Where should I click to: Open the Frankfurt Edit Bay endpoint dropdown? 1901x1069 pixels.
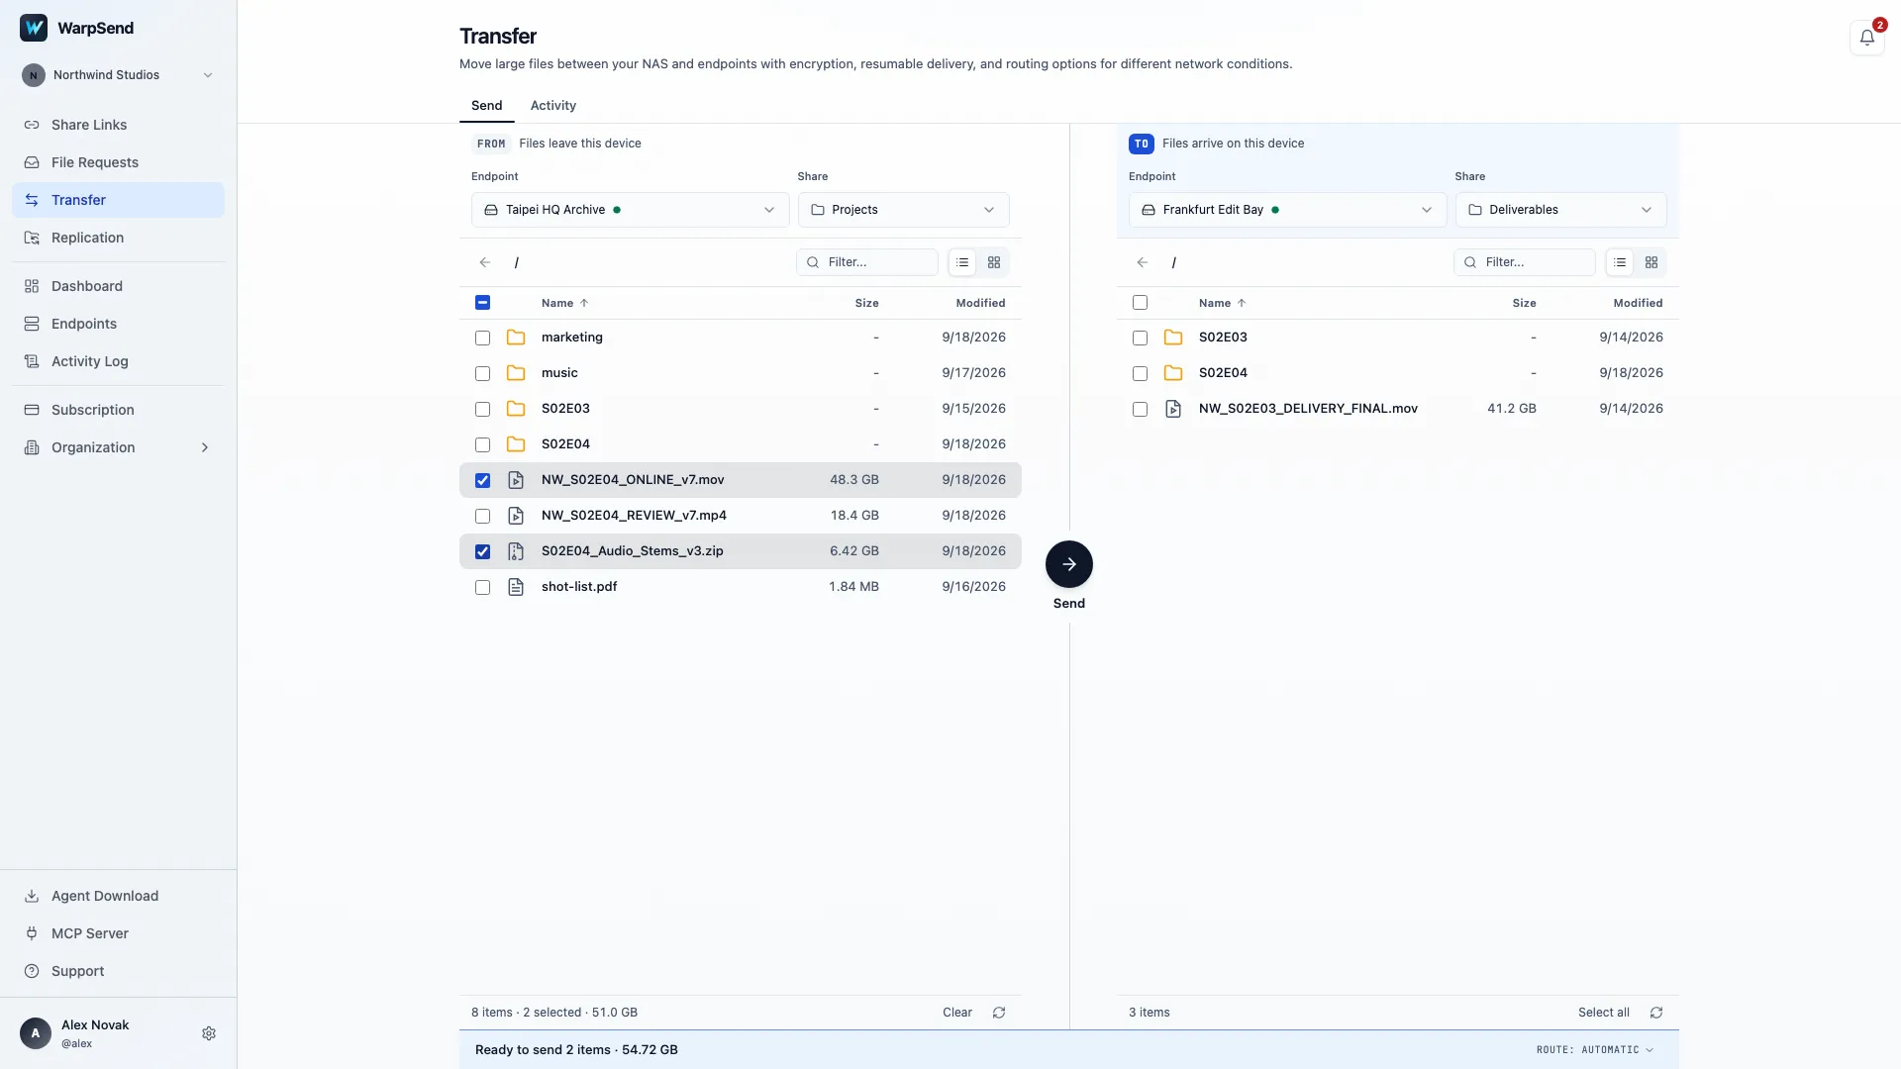click(x=1287, y=210)
